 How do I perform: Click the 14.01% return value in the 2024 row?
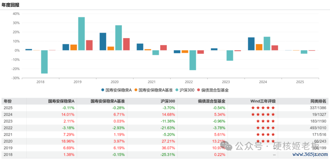click(68, 114)
